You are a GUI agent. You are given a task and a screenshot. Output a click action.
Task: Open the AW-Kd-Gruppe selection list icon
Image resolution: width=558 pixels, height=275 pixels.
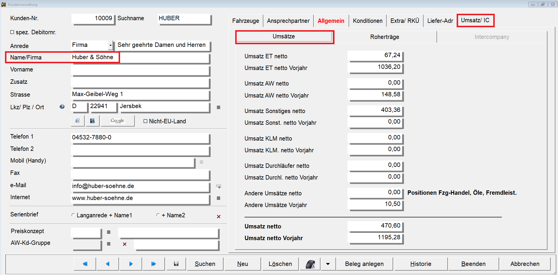click(x=109, y=244)
